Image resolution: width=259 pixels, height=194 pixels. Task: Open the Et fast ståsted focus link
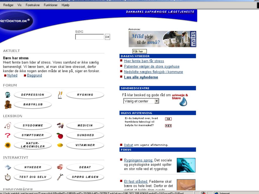pos(136,181)
